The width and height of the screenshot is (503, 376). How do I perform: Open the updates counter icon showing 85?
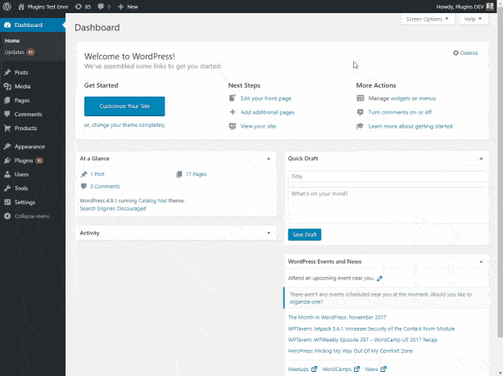(79, 7)
